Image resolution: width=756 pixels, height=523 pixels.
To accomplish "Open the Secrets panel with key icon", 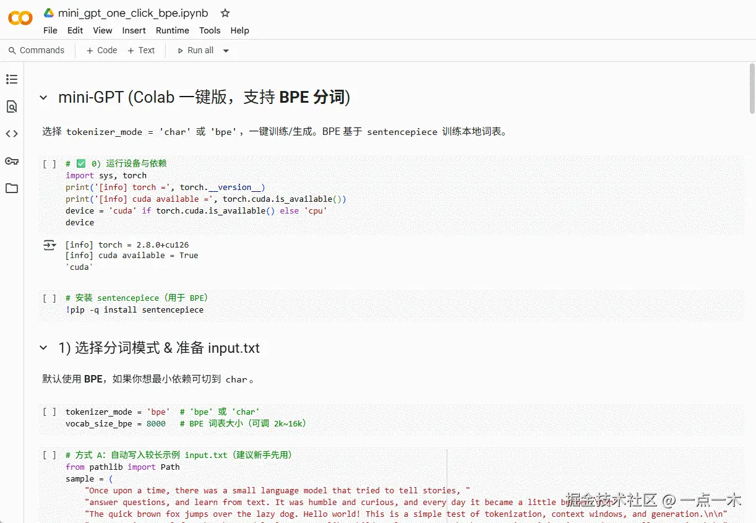I will coord(11,161).
